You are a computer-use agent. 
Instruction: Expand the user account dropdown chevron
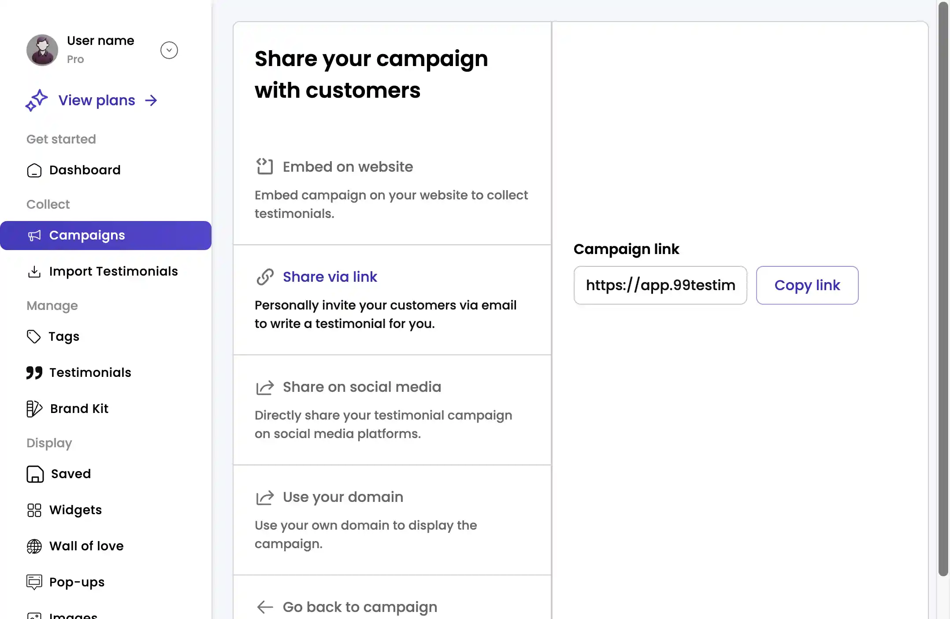tap(169, 50)
